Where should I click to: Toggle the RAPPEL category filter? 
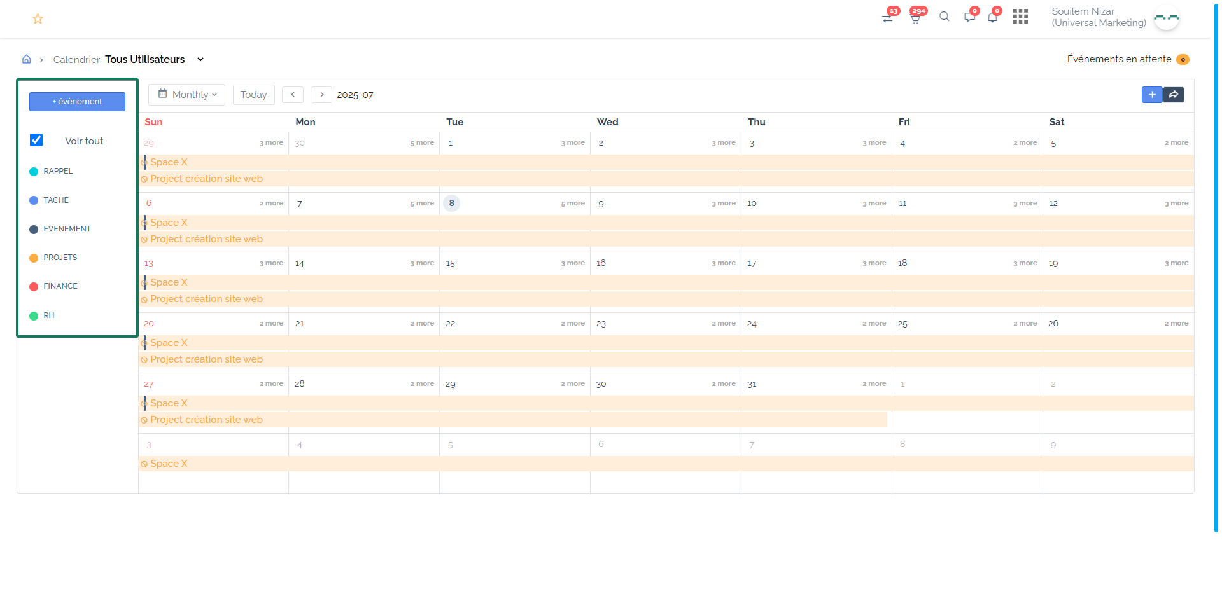58,171
